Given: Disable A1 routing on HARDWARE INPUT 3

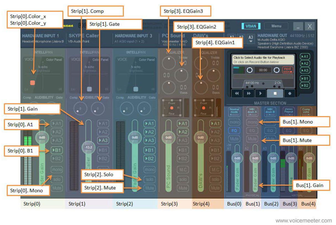Looking at the screenshot, I should coord(149,124).
